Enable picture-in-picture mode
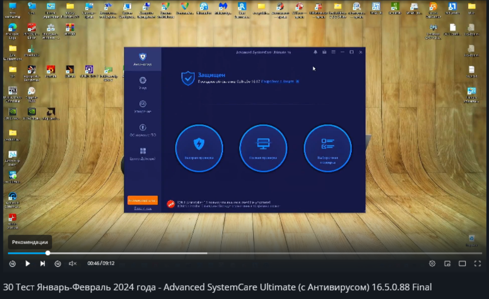Screen dimensions: 489x299 click(447, 263)
